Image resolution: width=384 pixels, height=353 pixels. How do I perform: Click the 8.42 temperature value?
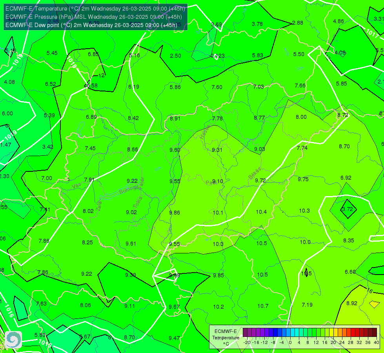133,118
